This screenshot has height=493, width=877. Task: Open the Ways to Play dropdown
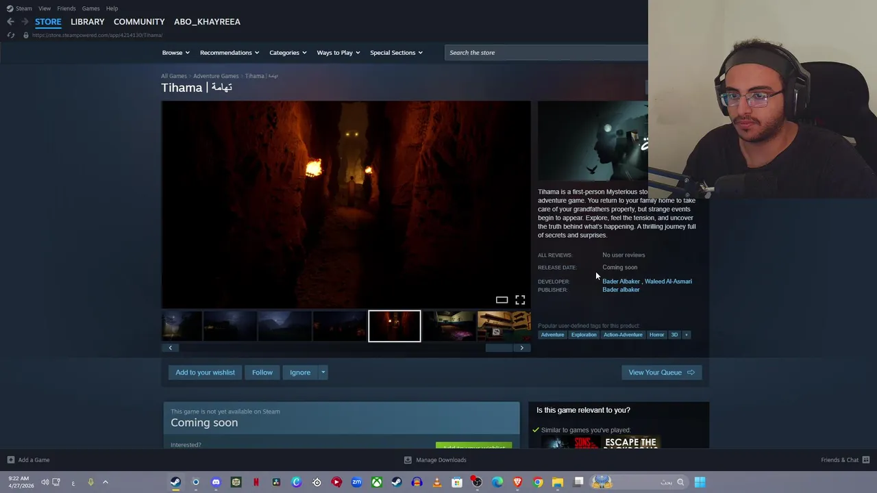[x=338, y=53]
